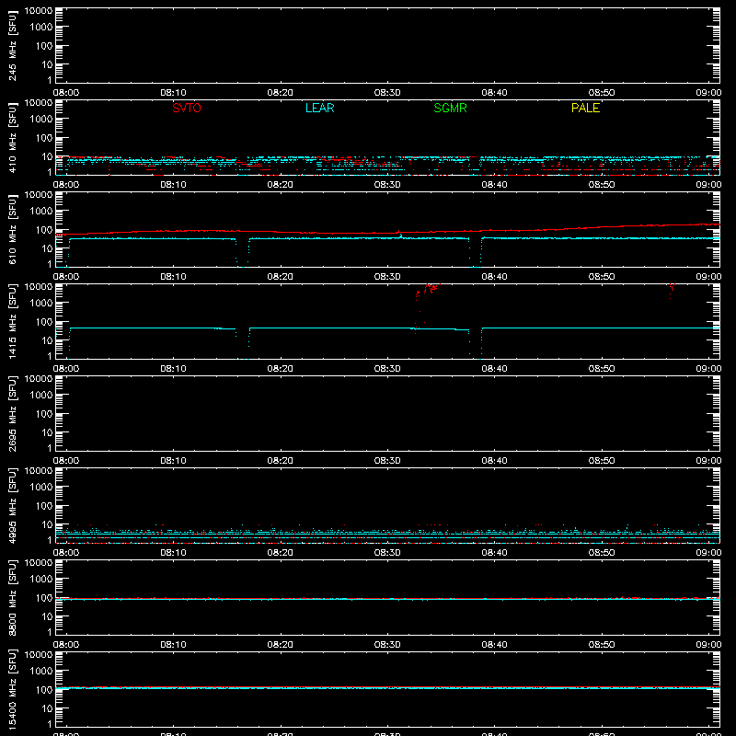Click the 1000 y-tick on 2695 MHz panel
This screenshot has width=736, height=736.
[41, 396]
